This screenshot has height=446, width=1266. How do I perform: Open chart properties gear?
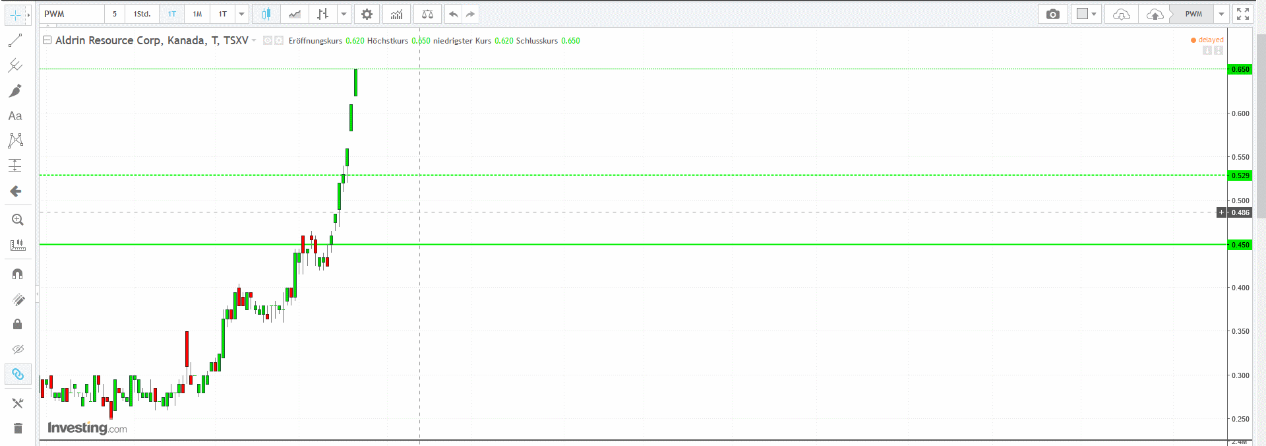tap(367, 14)
